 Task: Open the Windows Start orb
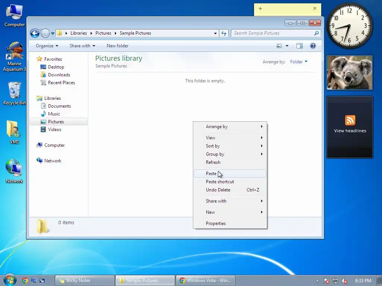(x=10, y=280)
